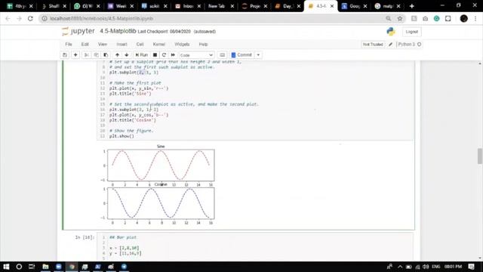Click the Python logo icon
This screenshot has height=272, width=483.
pyautogui.click(x=391, y=32)
